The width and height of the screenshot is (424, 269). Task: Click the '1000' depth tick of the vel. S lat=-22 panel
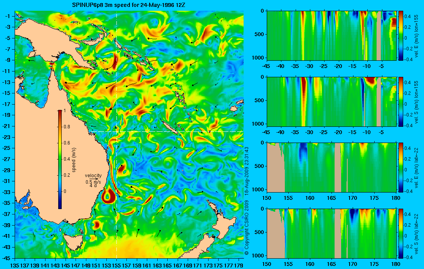258,256
